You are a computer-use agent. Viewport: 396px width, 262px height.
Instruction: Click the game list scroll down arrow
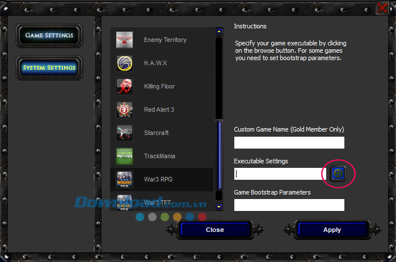point(219,207)
